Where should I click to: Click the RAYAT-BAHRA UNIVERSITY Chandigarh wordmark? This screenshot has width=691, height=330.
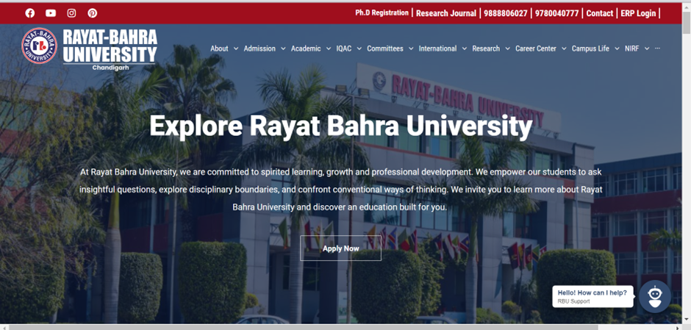tap(110, 50)
